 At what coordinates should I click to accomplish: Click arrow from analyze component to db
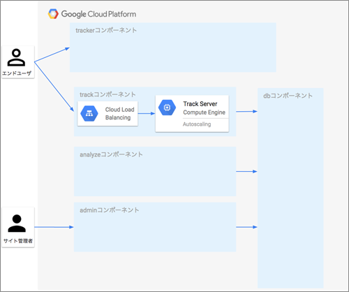[246, 172]
